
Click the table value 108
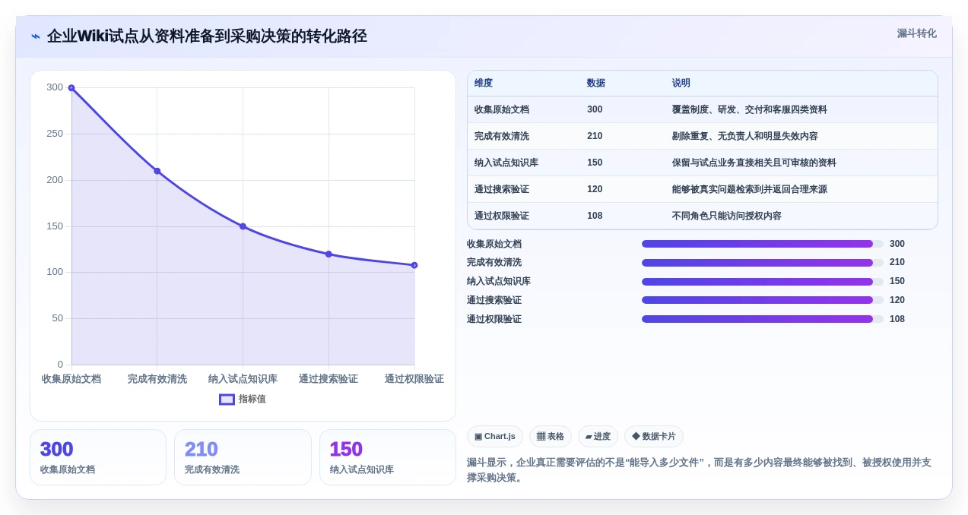pyautogui.click(x=595, y=216)
